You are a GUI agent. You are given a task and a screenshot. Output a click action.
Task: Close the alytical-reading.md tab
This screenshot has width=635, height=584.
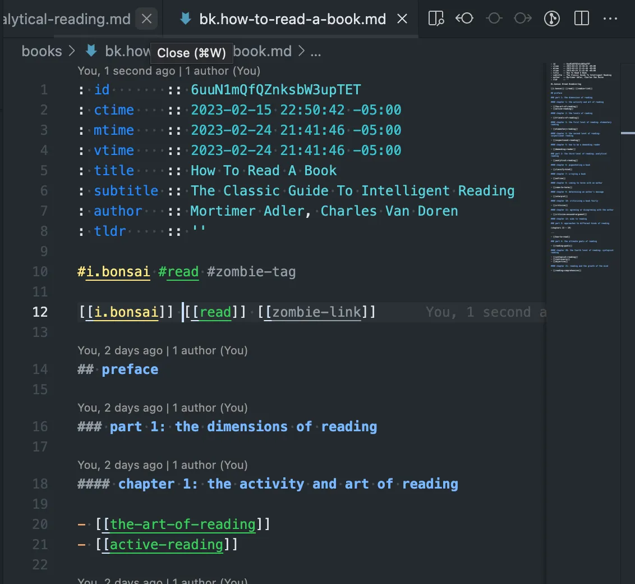click(146, 19)
